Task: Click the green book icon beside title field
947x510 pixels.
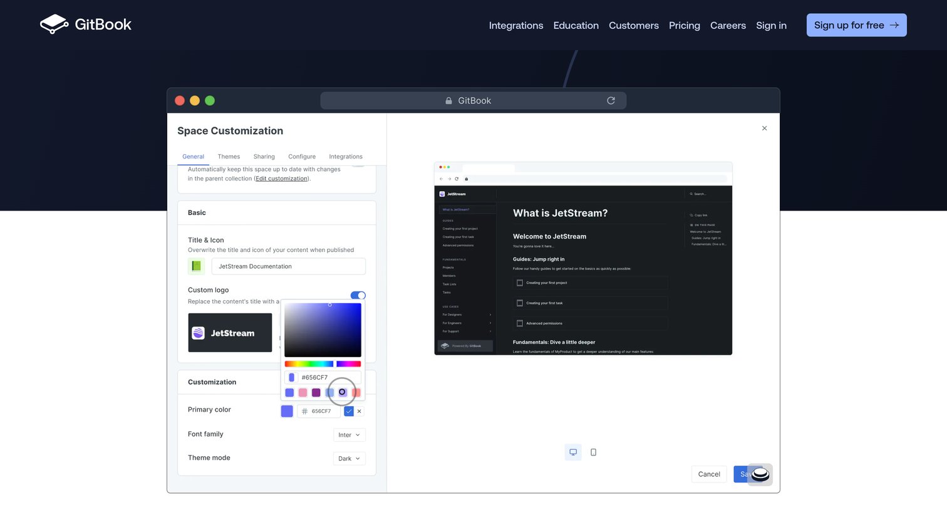Action: (196, 266)
